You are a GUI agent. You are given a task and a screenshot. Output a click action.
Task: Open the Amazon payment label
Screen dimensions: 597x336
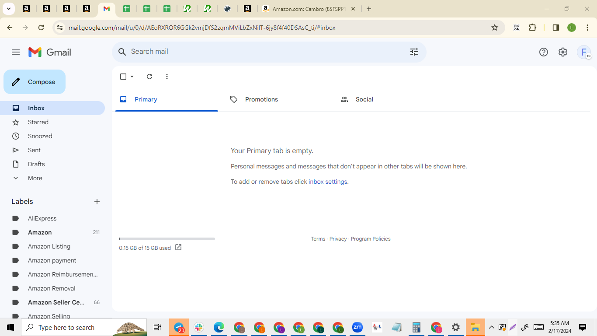52,260
